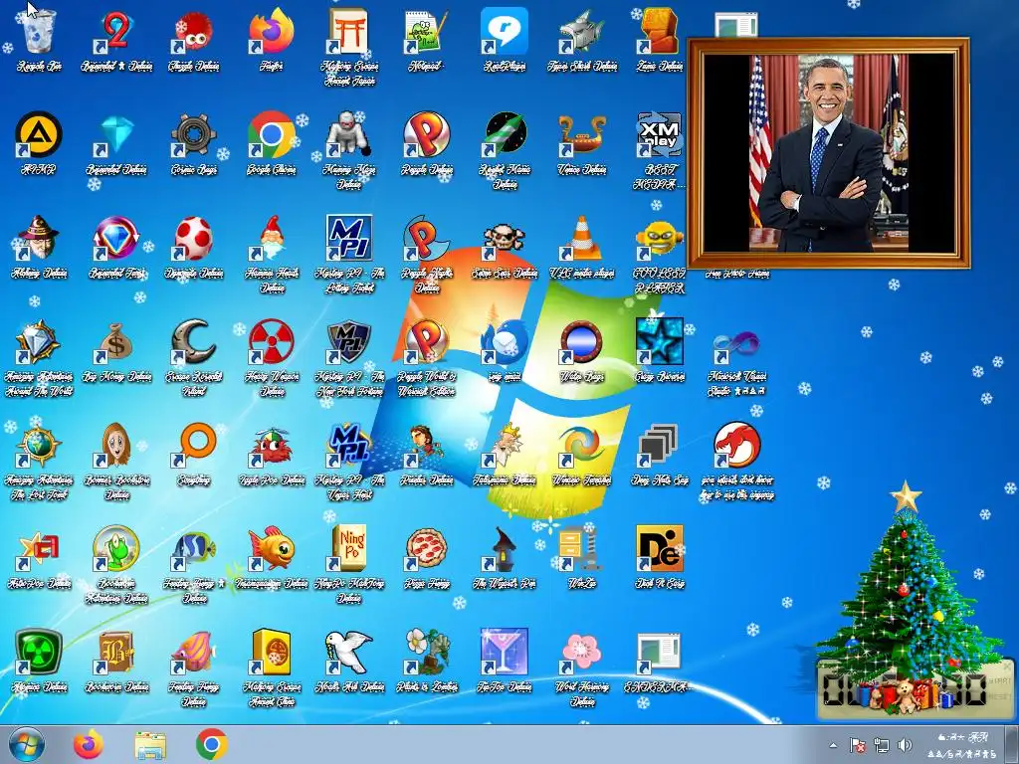Select the Everything search orange magnifier icon
The height and width of the screenshot is (764, 1019).
[x=194, y=446]
